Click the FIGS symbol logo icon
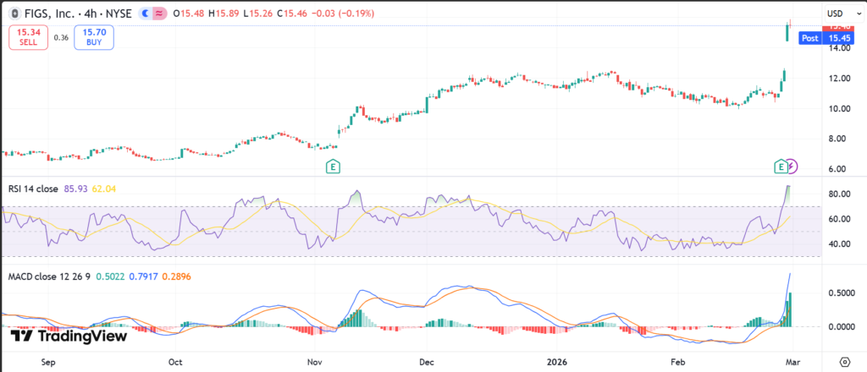This screenshot has height=372, width=867. pos(14,14)
